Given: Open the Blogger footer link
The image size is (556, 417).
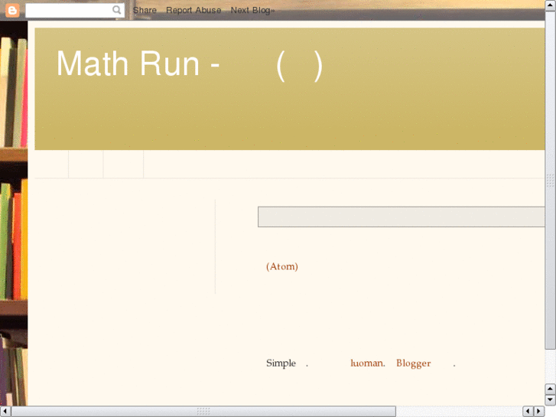Looking at the screenshot, I should [414, 363].
